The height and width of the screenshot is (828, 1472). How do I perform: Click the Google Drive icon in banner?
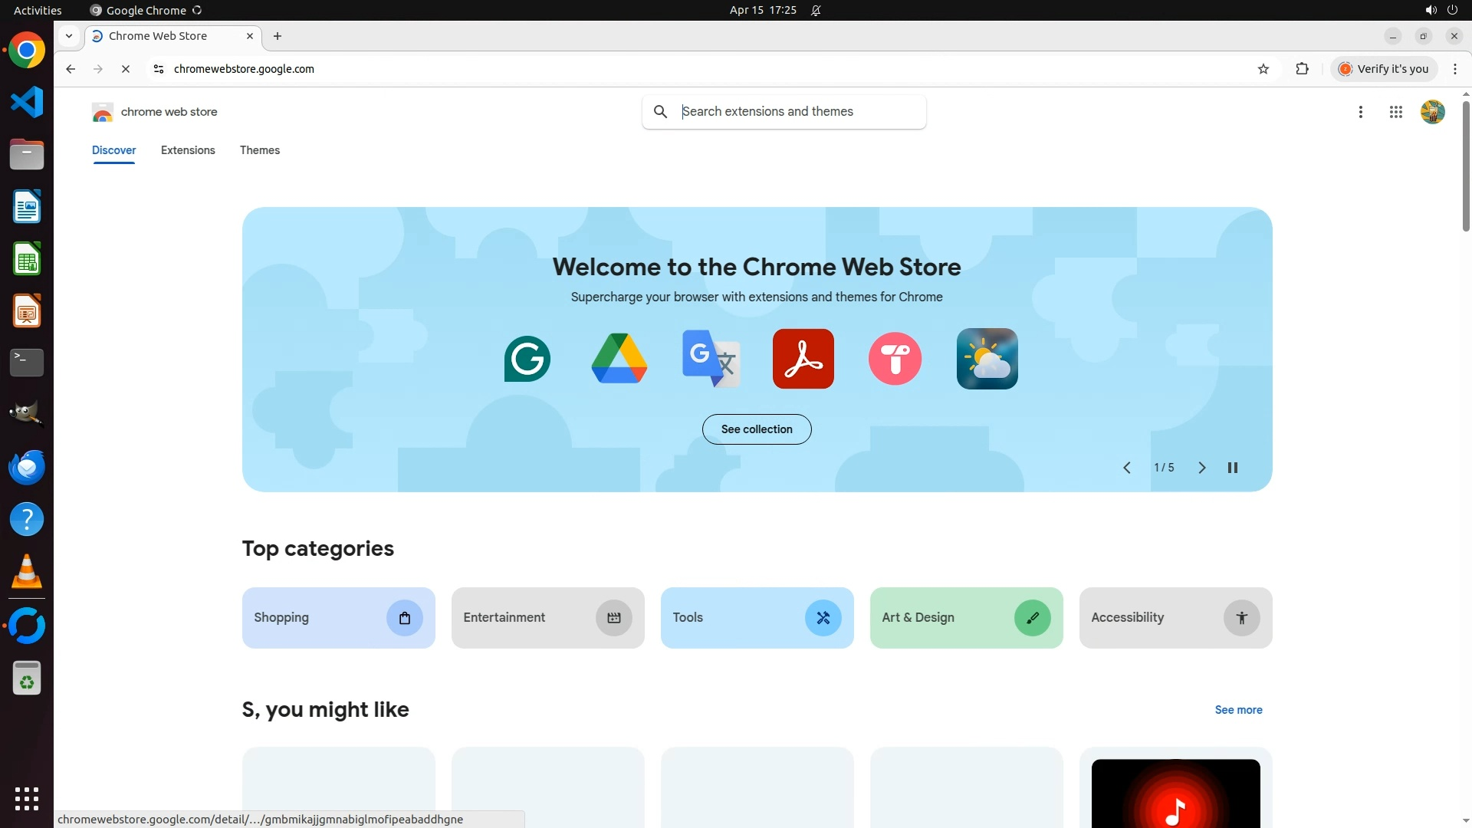[619, 359]
